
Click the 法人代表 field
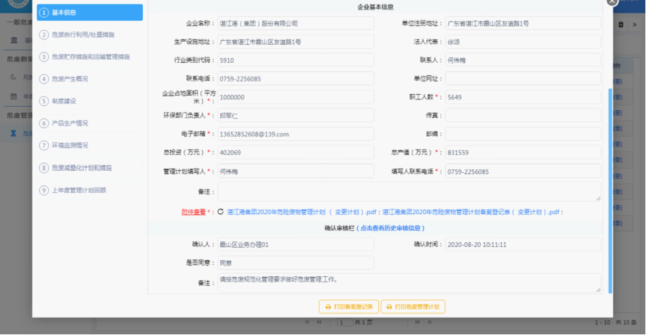(x=523, y=42)
